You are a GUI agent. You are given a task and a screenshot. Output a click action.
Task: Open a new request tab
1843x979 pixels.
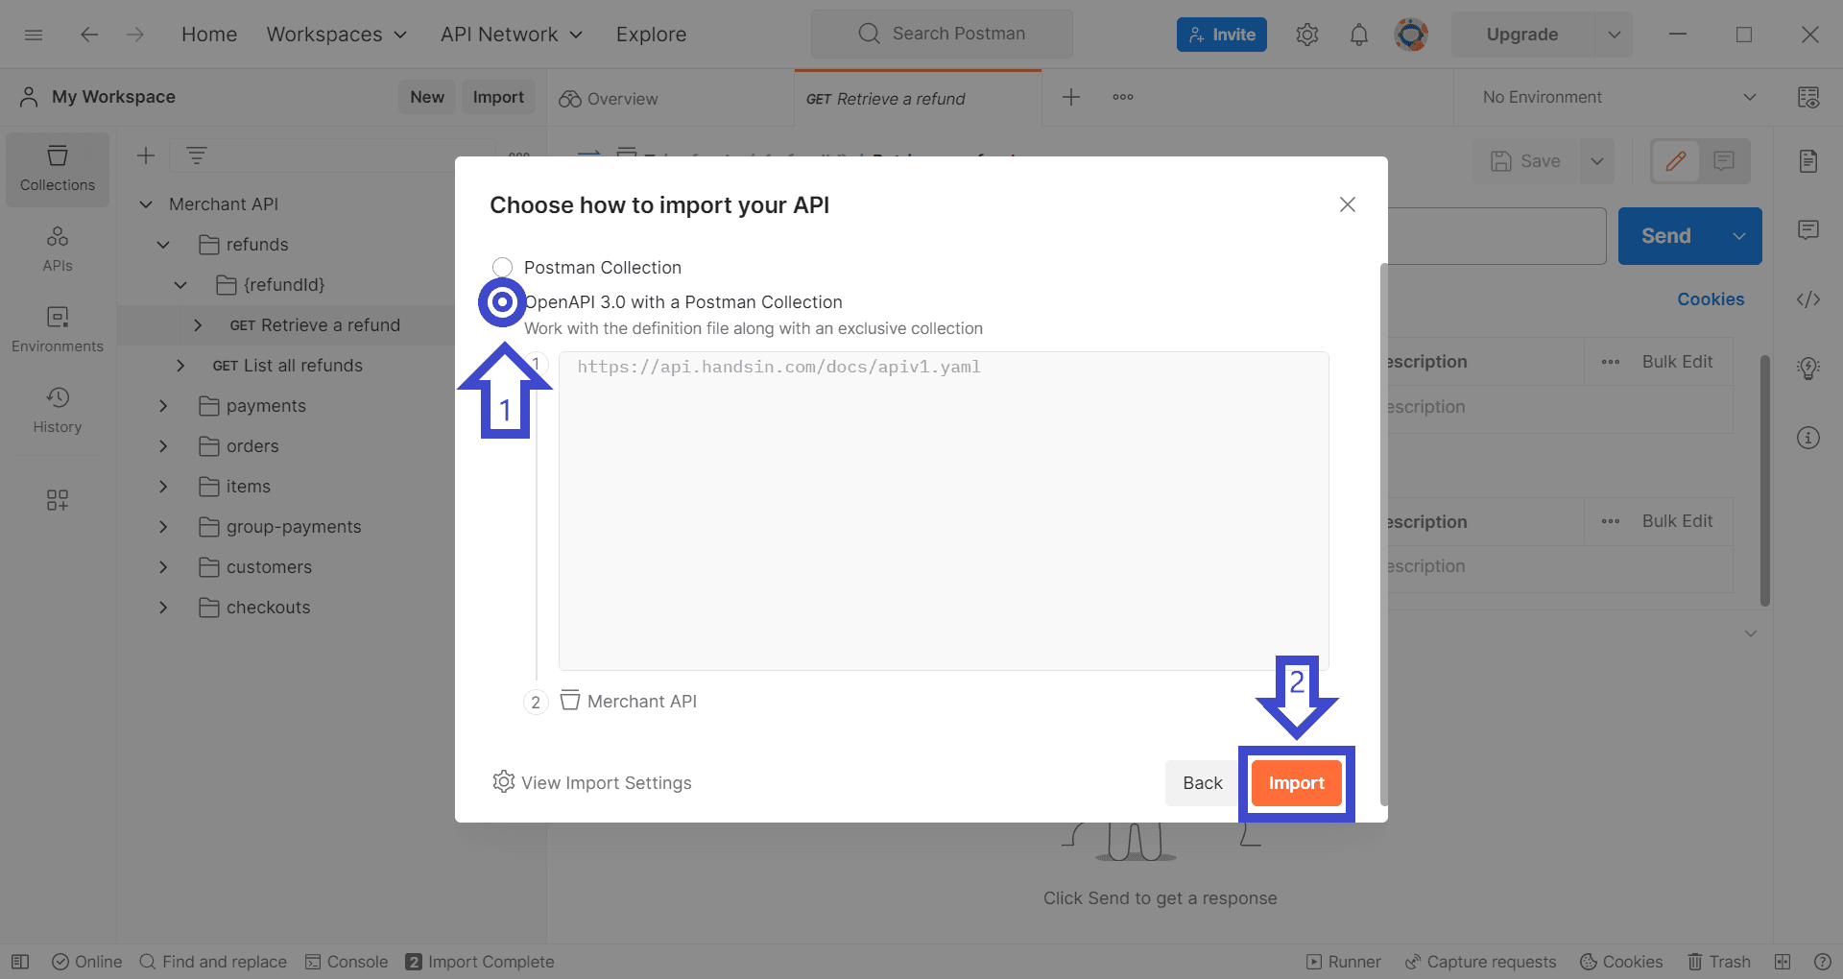pyautogui.click(x=1071, y=97)
